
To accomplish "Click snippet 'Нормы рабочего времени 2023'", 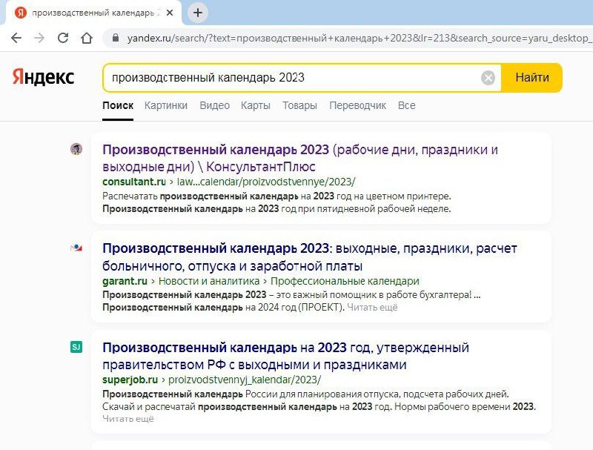I will point(465,407).
